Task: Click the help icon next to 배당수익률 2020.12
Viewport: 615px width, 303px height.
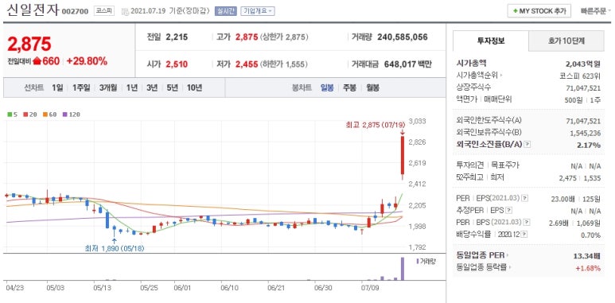Action: point(524,235)
